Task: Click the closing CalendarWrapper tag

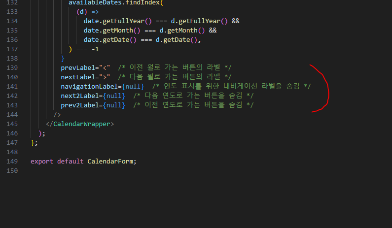Action: [x=80, y=124]
